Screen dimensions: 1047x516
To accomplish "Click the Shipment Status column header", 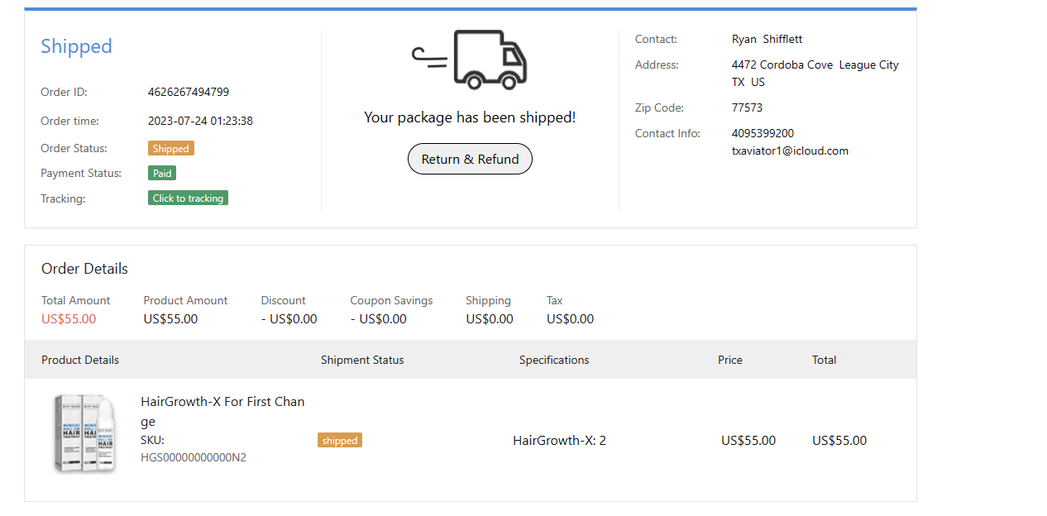I will point(362,360).
